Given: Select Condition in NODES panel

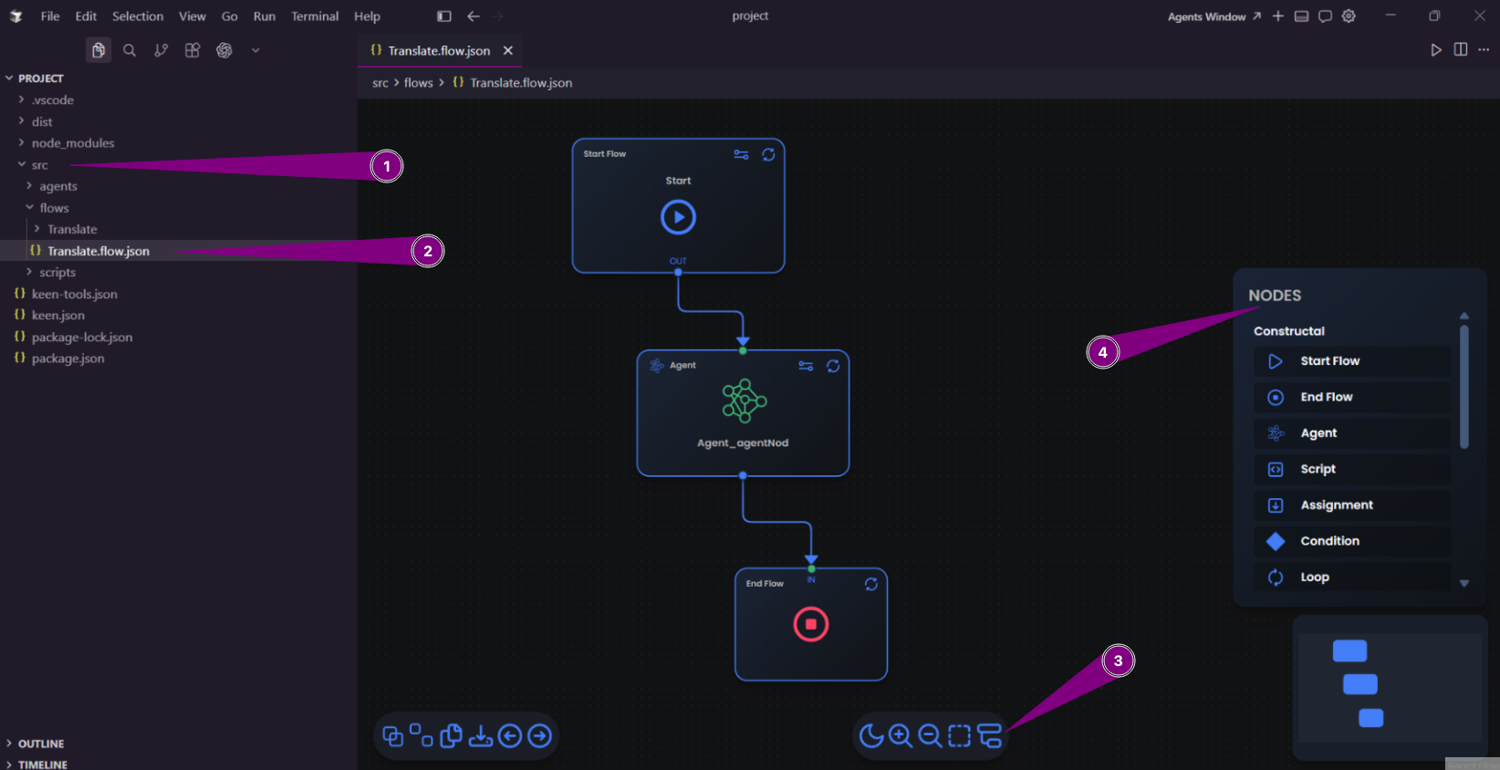Looking at the screenshot, I should (x=1352, y=541).
